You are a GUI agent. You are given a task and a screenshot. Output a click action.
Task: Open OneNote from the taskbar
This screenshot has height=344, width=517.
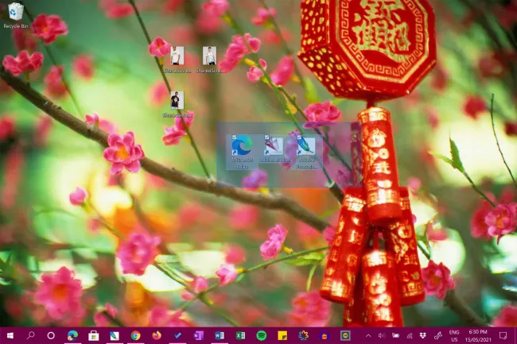coord(199,336)
